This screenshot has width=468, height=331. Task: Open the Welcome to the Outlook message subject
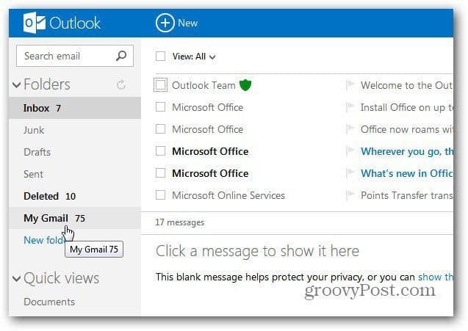pyautogui.click(x=406, y=85)
